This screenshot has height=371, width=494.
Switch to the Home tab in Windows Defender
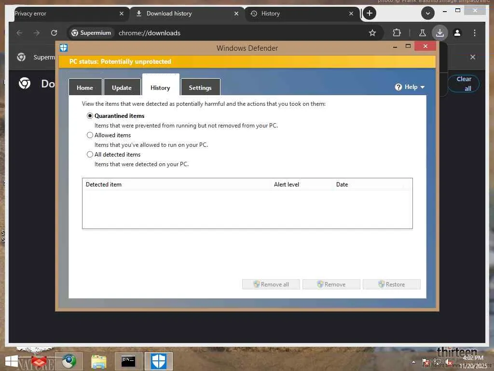coord(85,87)
